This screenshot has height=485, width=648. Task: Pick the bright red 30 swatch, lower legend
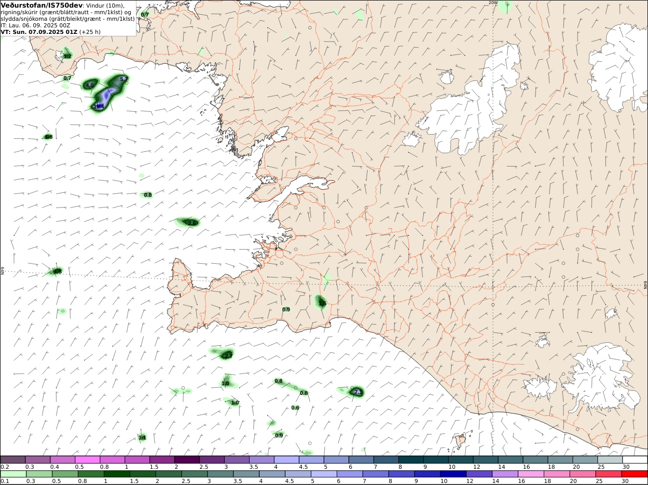click(x=634, y=474)
